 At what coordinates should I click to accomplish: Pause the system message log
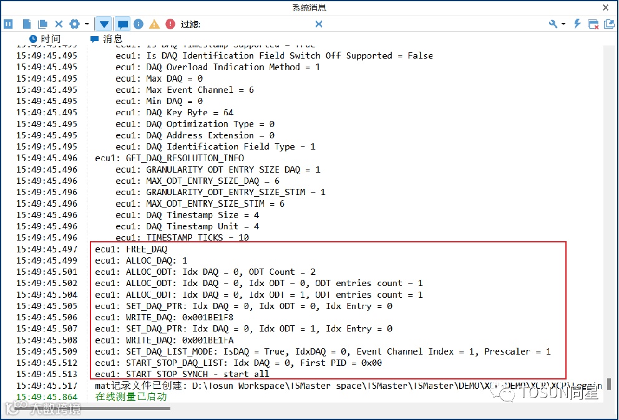(x=8, y=24)
